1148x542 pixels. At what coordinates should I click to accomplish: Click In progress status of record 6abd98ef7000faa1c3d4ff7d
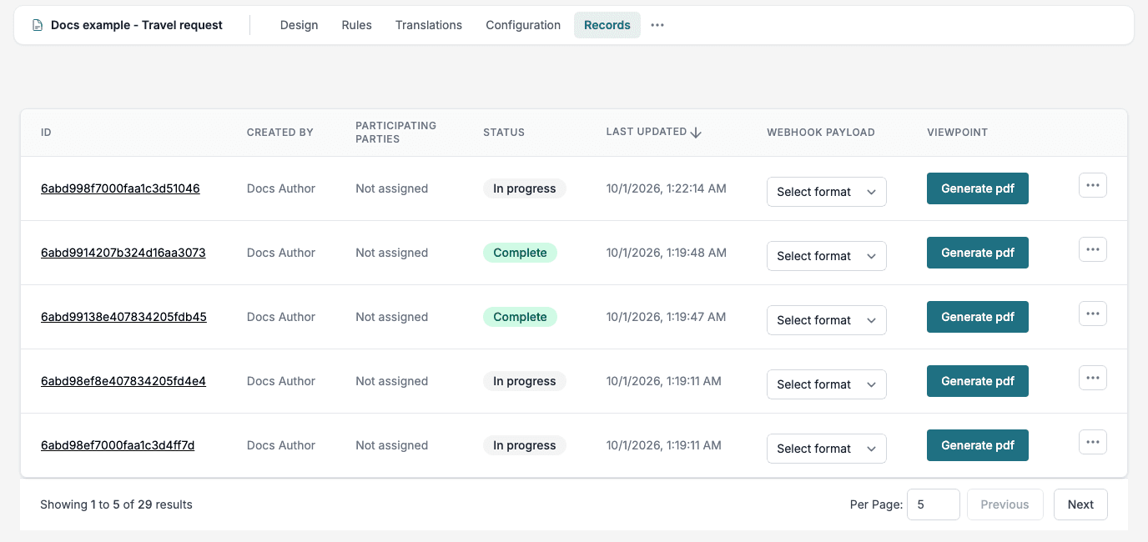pyautogui.click(x=525, y=445)
